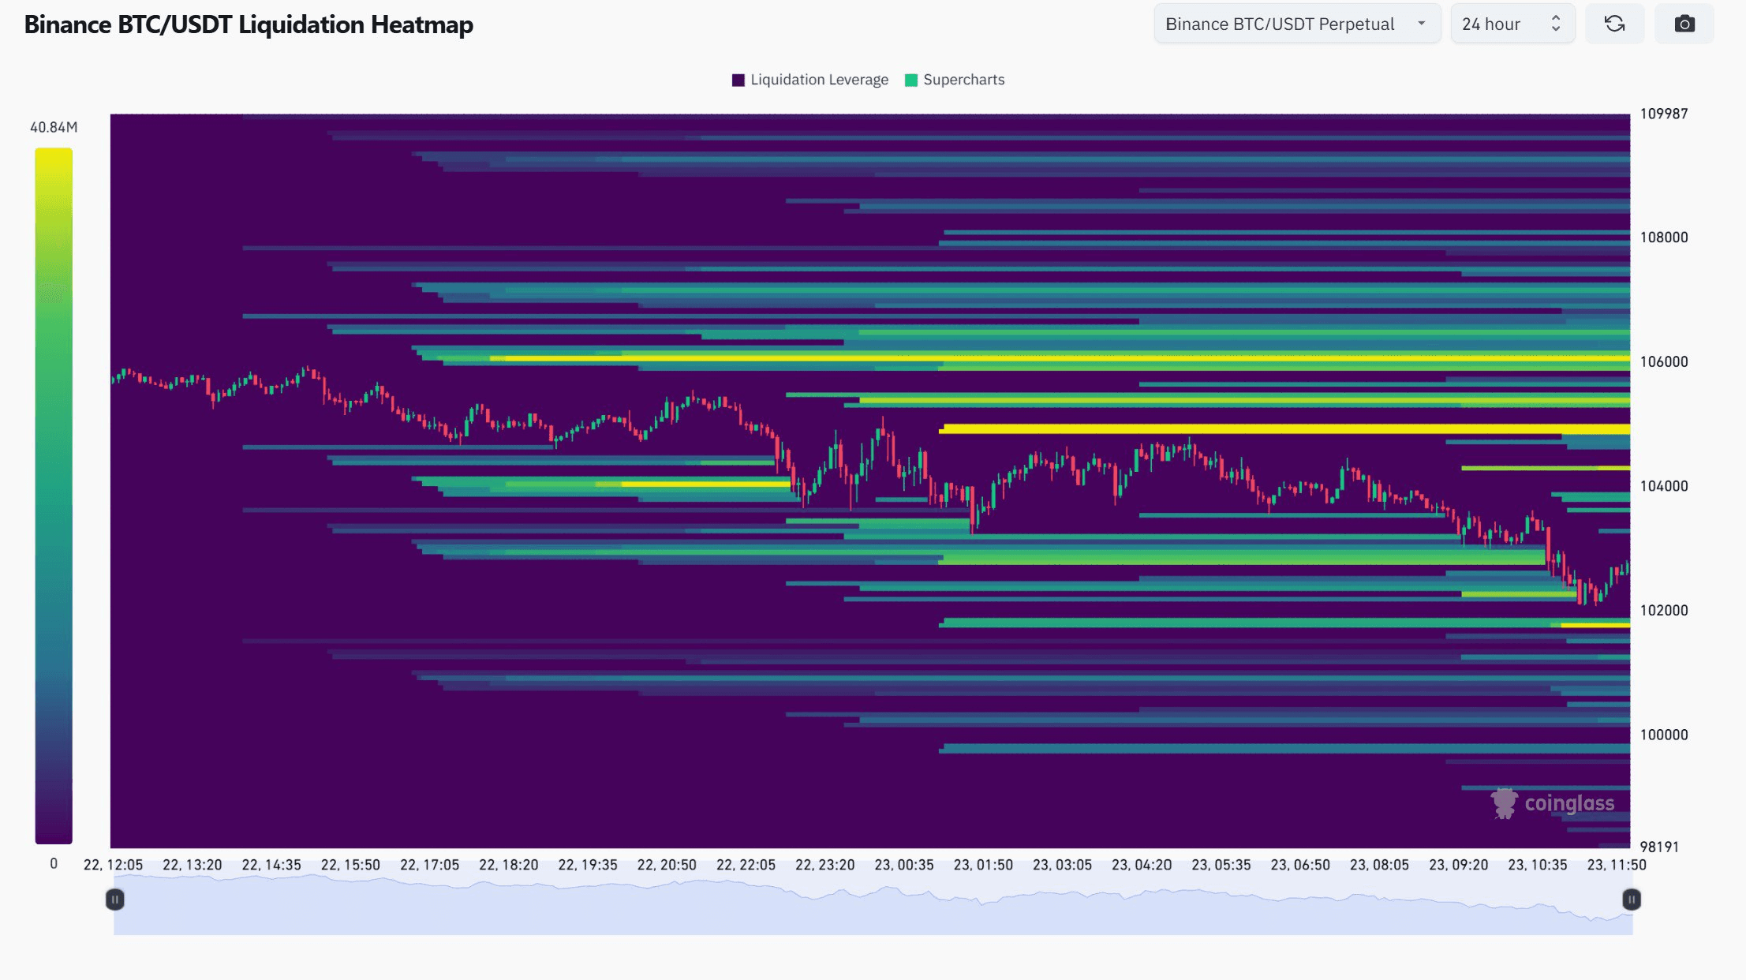
Task: Click the left range slider handle
Action: pyautogui.click(x=114, y=900)
